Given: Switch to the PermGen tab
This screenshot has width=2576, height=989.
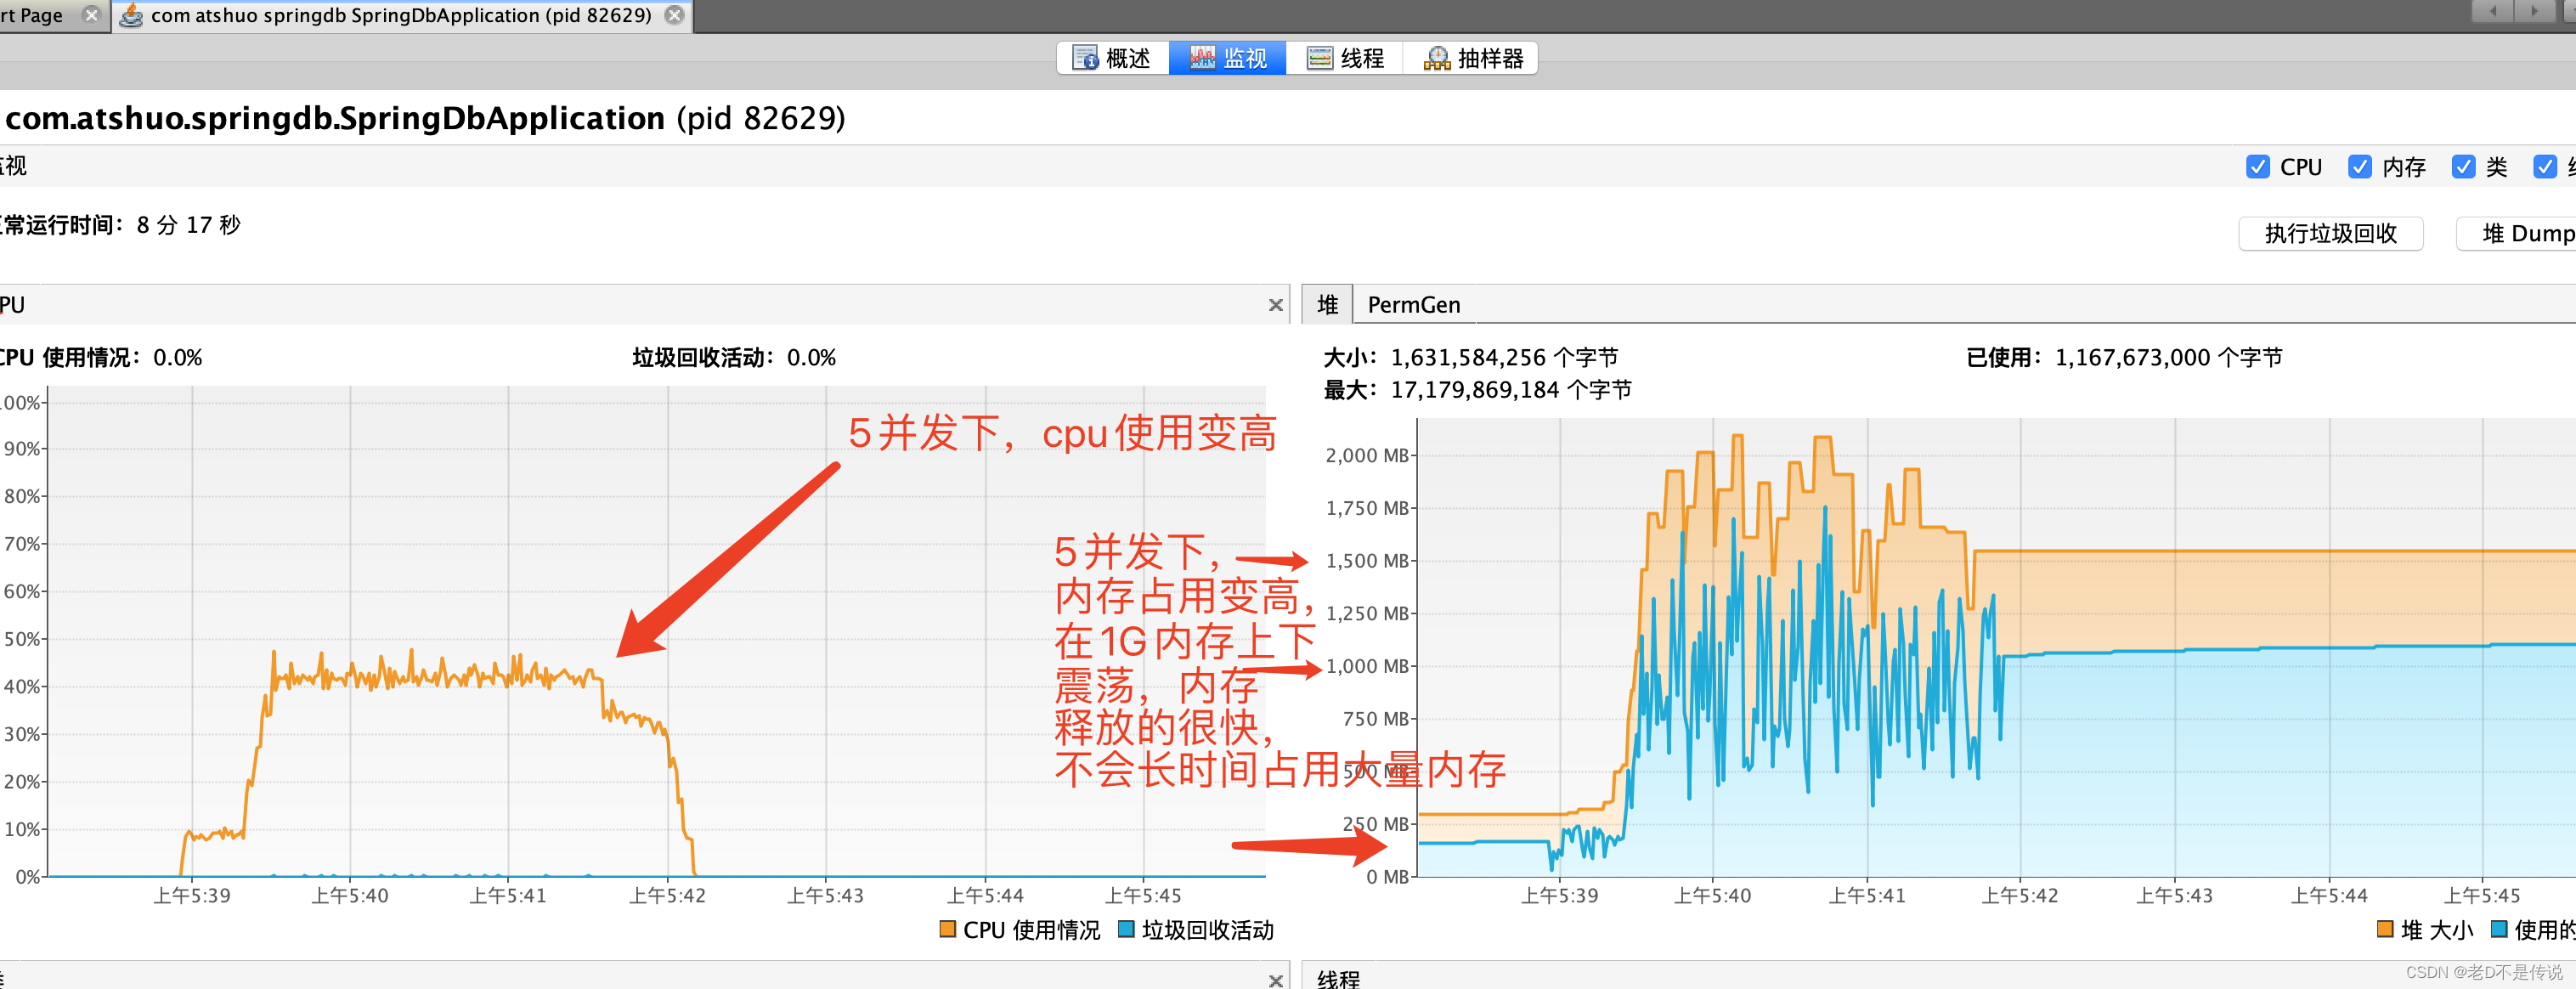Looking at the screenshot, I should 1416,304.
